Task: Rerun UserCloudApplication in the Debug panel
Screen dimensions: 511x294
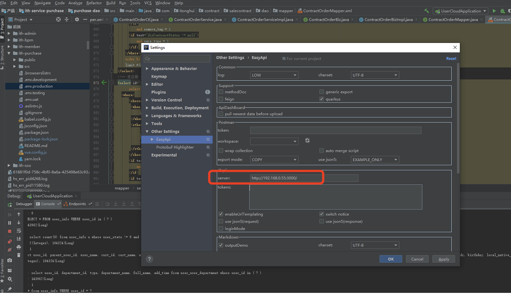Action: (x=10, y=204)
